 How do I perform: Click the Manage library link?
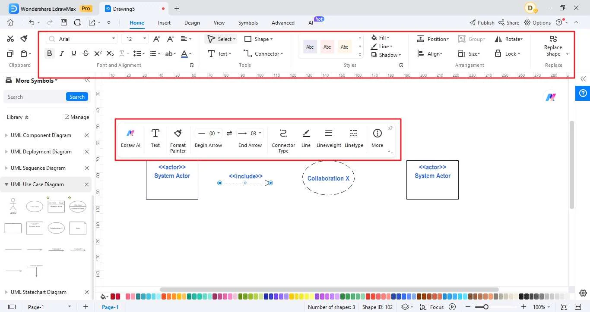77,117
